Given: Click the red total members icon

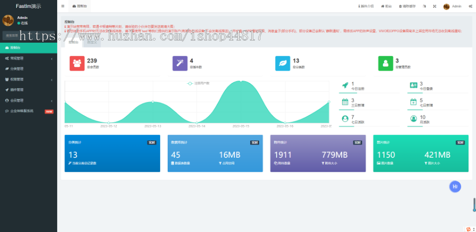Looking at the screenshot, I should point(77,63).
